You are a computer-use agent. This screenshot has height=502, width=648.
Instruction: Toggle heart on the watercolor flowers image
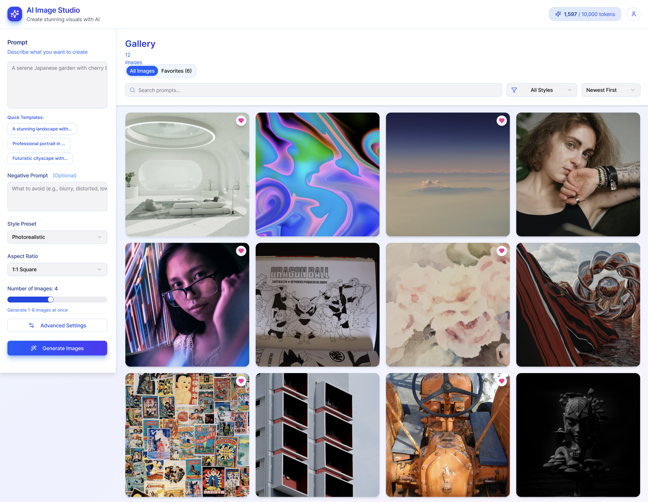pyautogui.click(x=501, y=251)
